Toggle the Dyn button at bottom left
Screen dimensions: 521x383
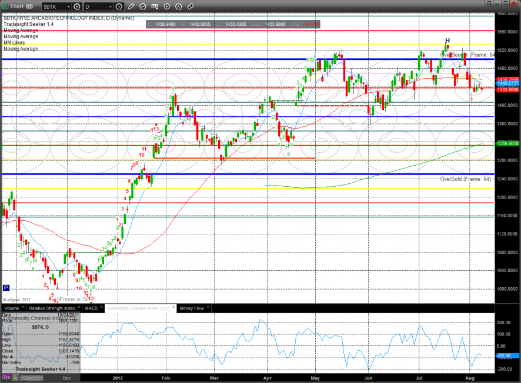point(6,377)
